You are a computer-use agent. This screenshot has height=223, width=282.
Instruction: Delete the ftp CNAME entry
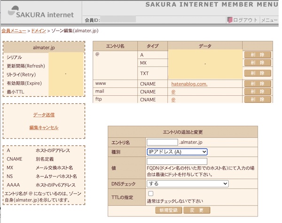258,100
